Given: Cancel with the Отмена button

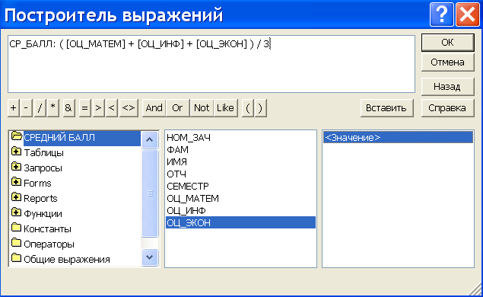Looking at the screenshot, I should click(447, 62).
